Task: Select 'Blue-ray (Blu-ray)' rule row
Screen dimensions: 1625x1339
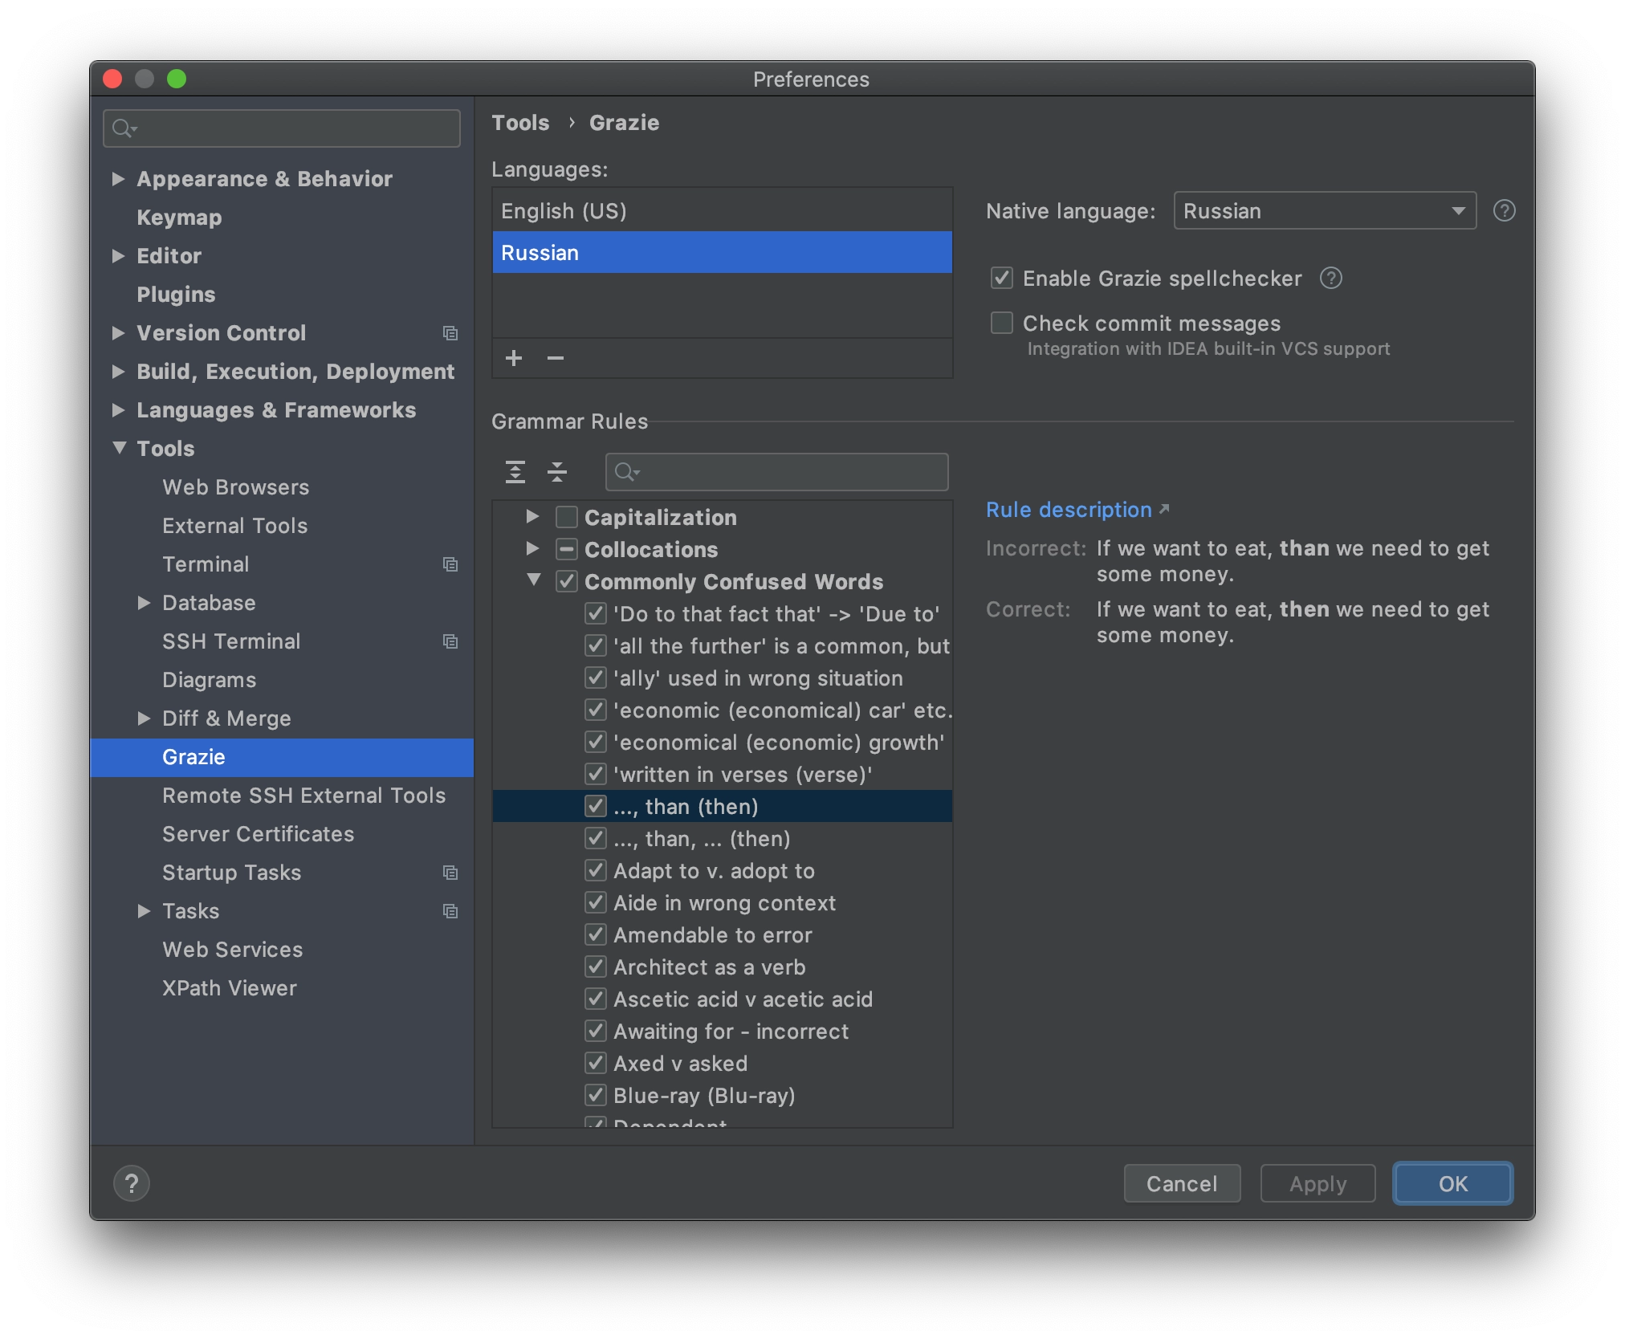Action: click(723, 1095)
